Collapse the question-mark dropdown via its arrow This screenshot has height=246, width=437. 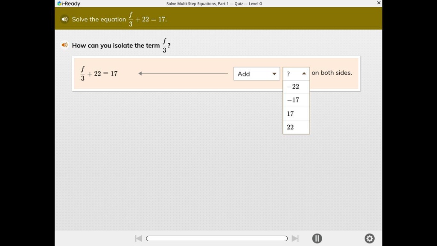tap(303, 73)
